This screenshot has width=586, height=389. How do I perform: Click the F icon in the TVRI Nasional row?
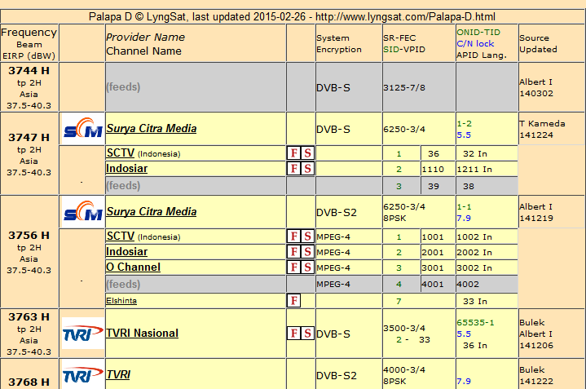[x=294, y=334]
